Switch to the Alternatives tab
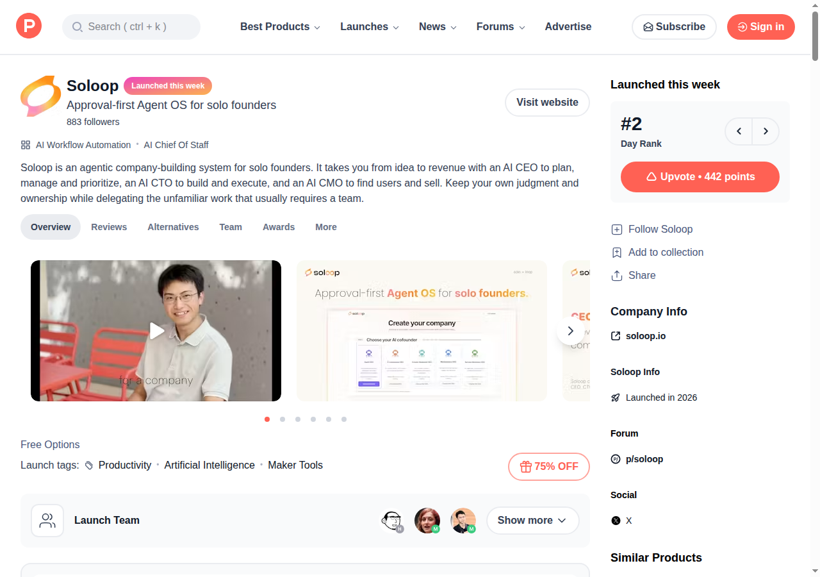This screenshot has width=820, height=577. pyautogui.click(x=173, y=227)
